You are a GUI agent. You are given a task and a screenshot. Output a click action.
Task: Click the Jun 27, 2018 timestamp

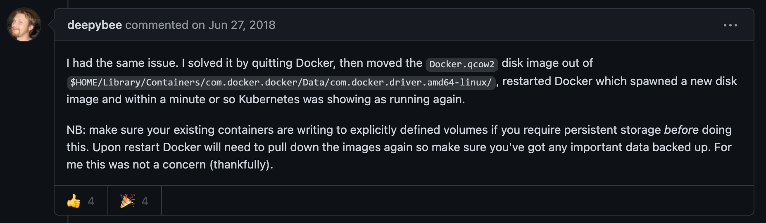[242, 25]
